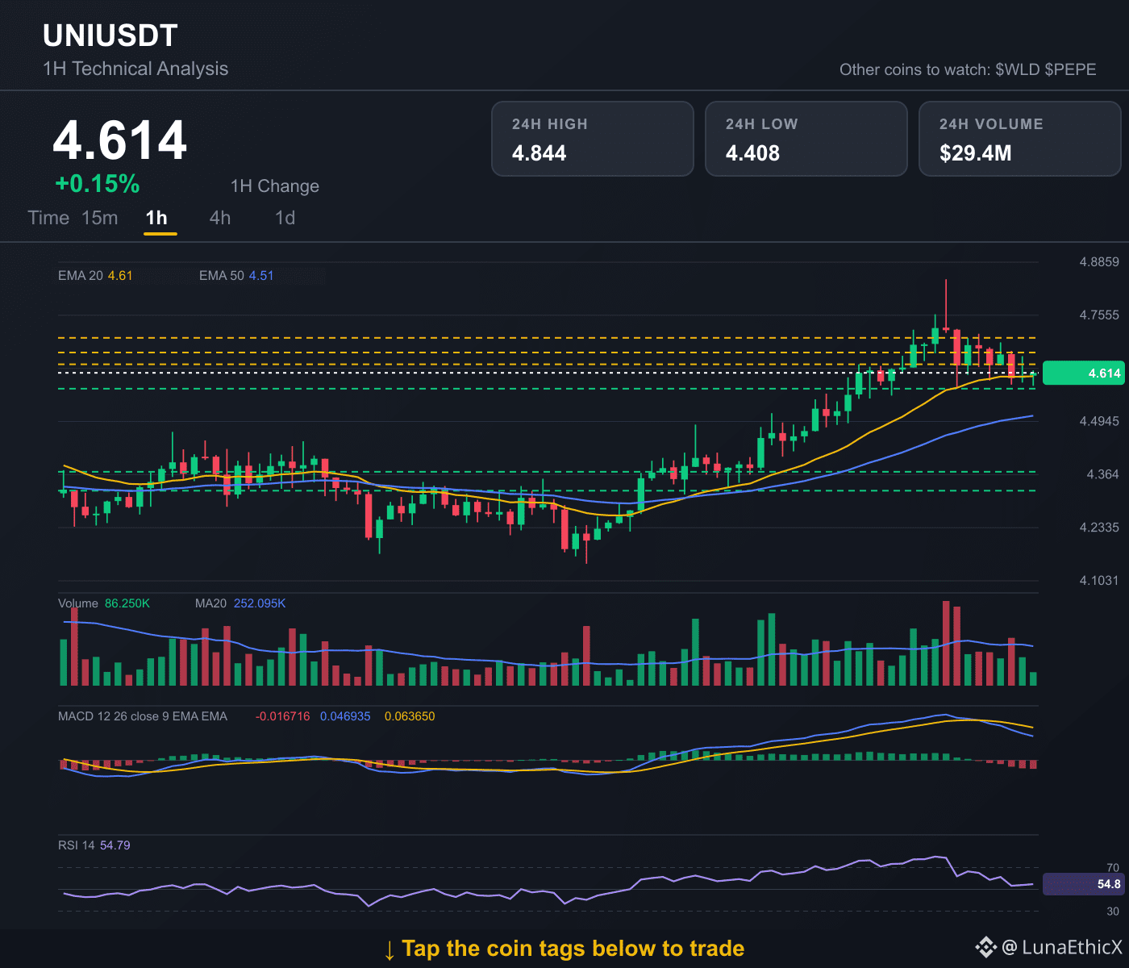Image resolution: width=1129 pixels, height=968 pixels.
Task: Tap the $PEPE coin tag
Action: (x=1070, y=69)
